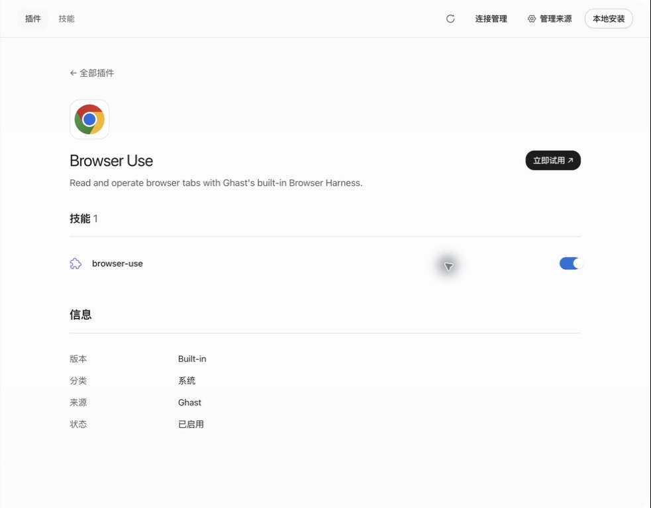651x508 pixels.
Task: Click the 本地安装 button
Action: [609, 19]
